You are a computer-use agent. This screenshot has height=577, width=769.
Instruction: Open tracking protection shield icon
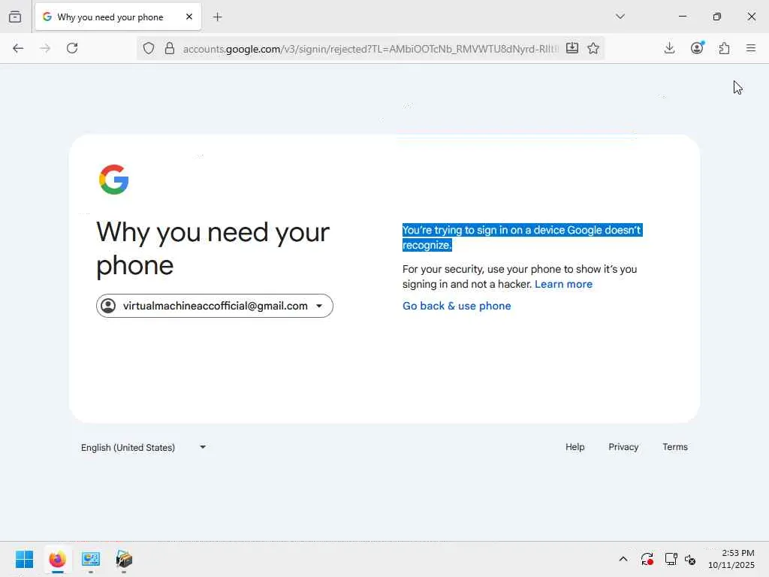(x=149, y=48)
